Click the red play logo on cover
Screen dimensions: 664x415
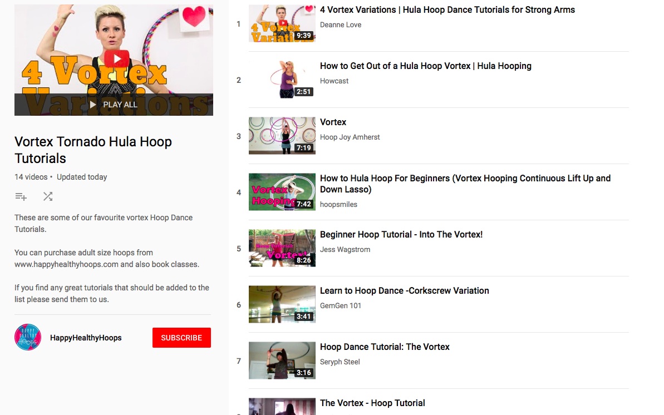(x=116, y=58)
